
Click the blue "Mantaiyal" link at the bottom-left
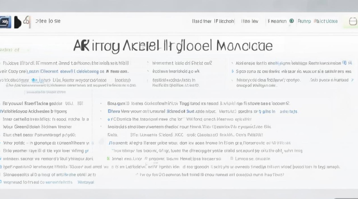(x=86, y=182)
